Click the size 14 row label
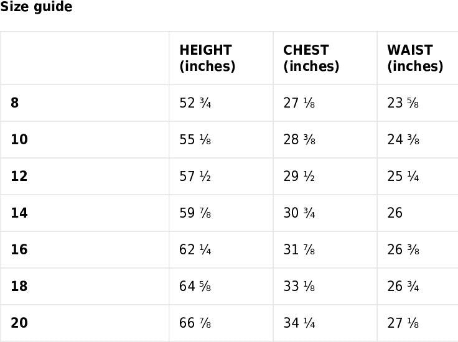Screen dimensions: 458x342 click(19, 213)
